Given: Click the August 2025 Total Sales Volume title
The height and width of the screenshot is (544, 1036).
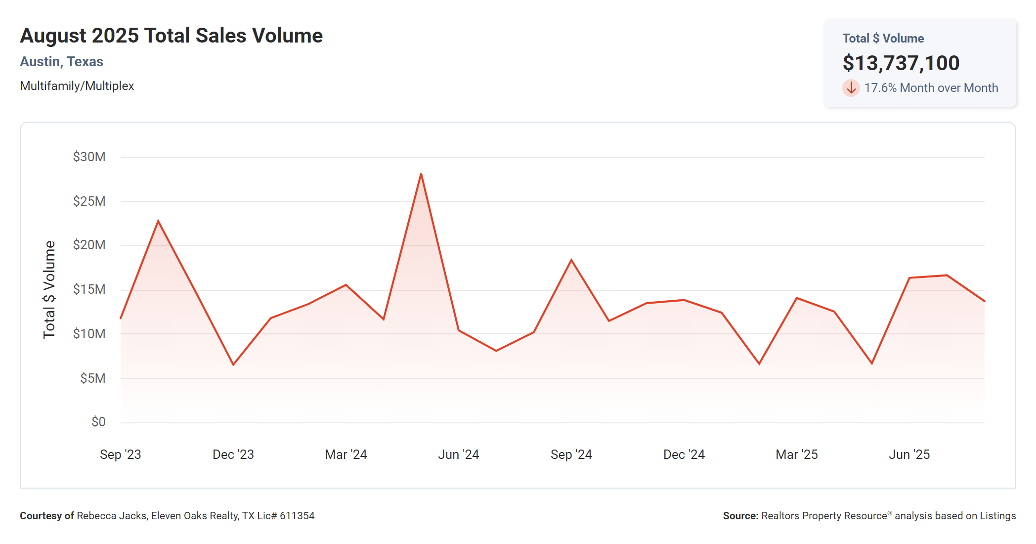Looking at the screenshot, I should 171,36.
